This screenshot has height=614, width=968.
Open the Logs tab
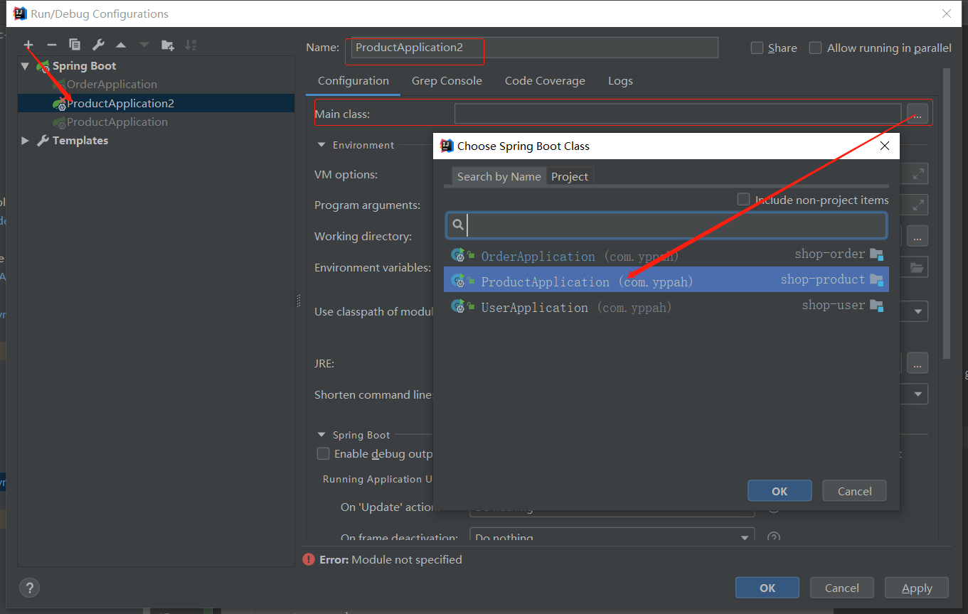click(x=620, y=81)
